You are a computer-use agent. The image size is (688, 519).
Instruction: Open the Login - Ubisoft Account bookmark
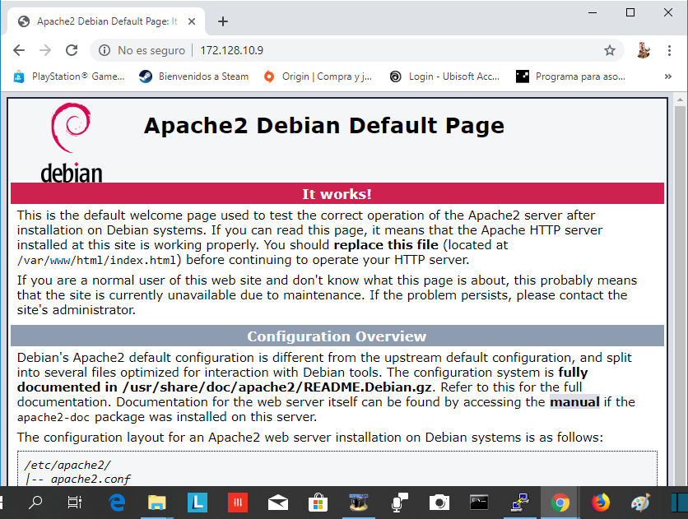444,76
